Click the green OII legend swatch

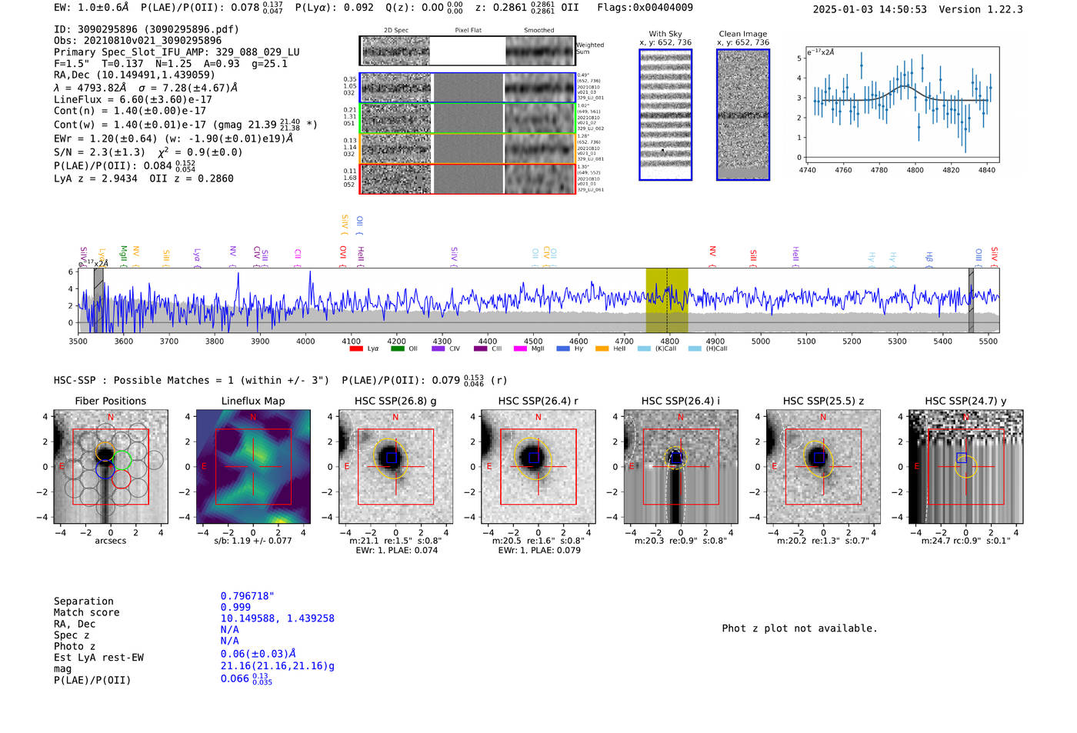coord(398,348)
